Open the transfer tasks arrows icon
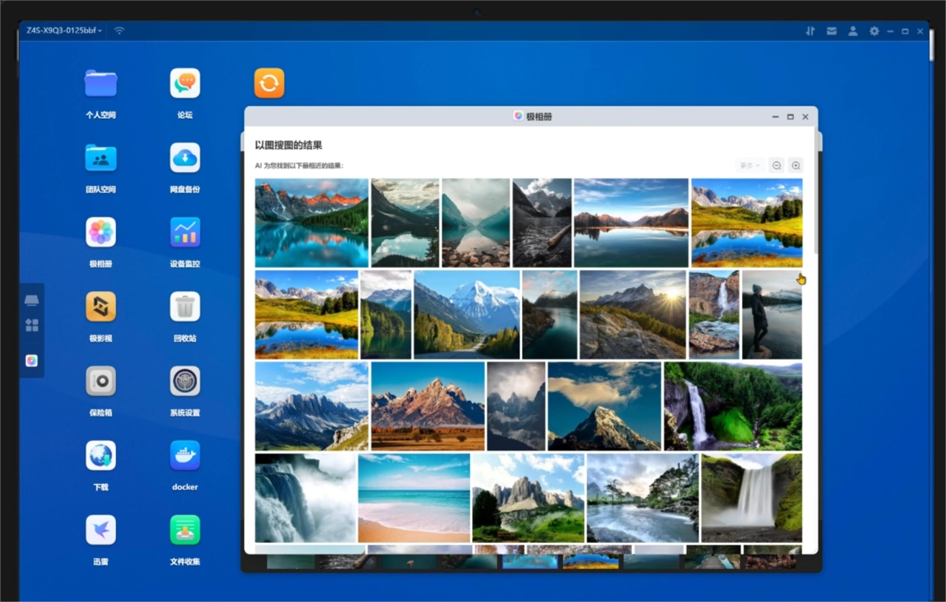 point(810,31)
